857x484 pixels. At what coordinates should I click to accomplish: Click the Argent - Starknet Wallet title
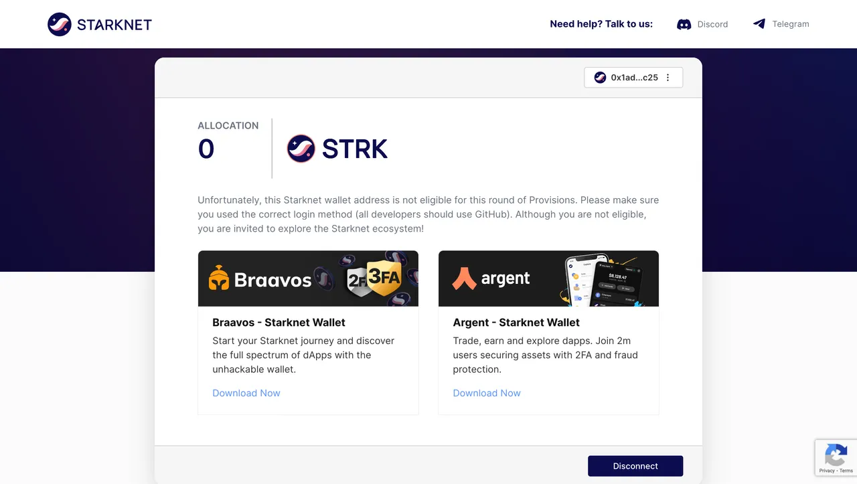tap(516, 323)
